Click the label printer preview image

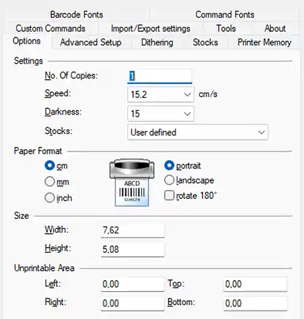(132, 183)
